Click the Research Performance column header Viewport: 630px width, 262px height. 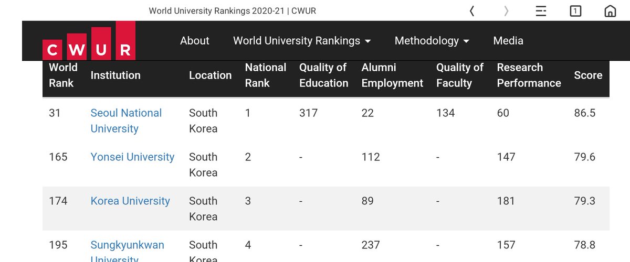[x=529, y=75]
